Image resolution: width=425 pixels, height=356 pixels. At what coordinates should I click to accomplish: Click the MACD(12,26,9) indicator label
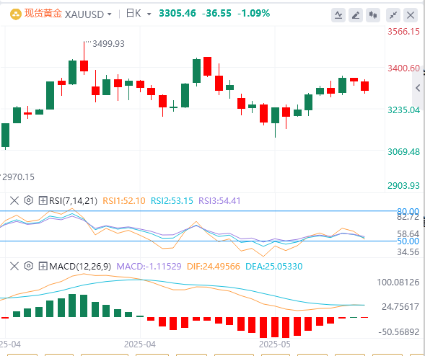click(x=80, y=267)
